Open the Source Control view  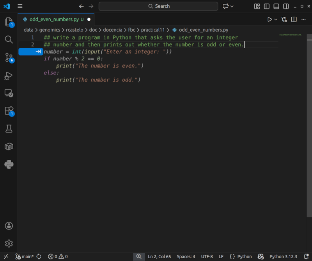(x=9, y=58)
